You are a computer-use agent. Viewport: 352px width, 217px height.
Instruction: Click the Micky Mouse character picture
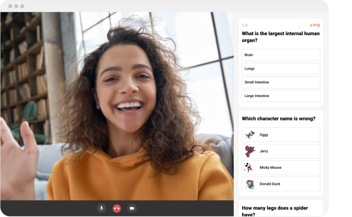click(249, 167)
